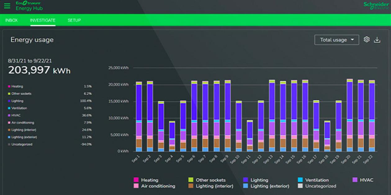Screen dimensions: 391x195
Task: Select the Sep 22 bar in chart
Action: [372, 116]
